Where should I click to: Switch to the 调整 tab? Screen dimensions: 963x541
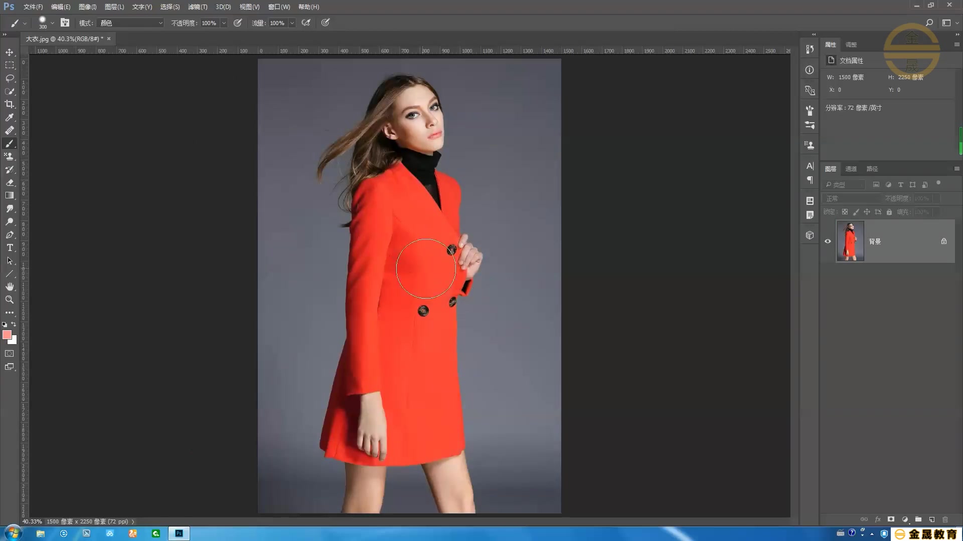(x=851, y=45)
